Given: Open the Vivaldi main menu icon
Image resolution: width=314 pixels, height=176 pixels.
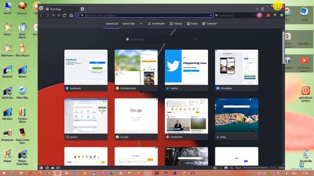Looking at the screenshot, I should coord(41,8).
